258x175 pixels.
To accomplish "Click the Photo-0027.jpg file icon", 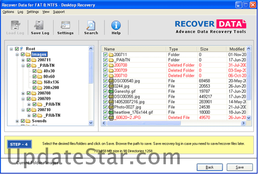I will (111, 107).
